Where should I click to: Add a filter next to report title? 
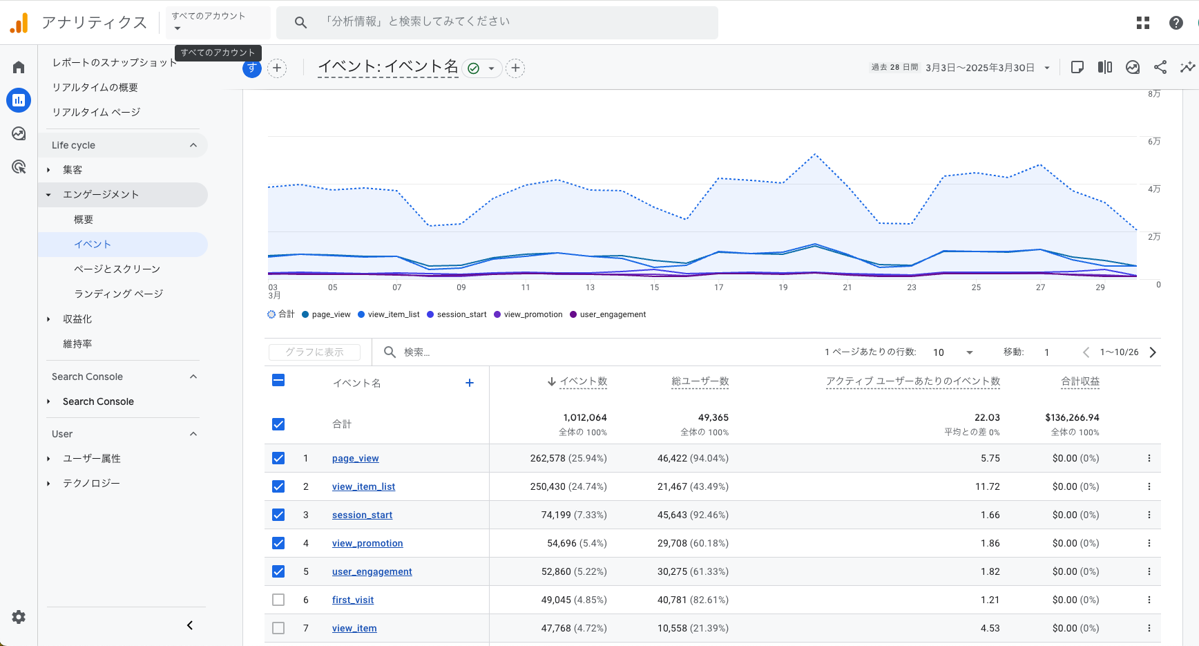click(x=515, y=68)
